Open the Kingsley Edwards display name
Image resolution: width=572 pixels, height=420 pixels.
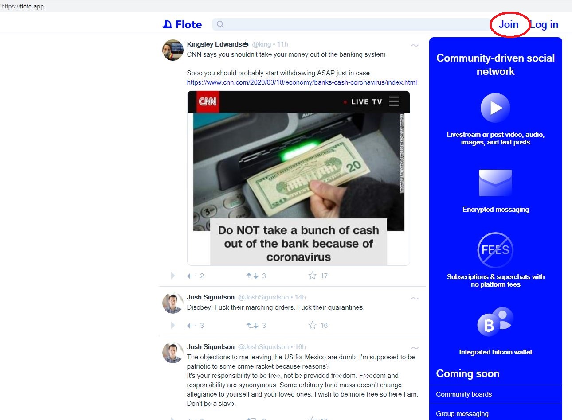pyautogui.click(x=215, y=44)
